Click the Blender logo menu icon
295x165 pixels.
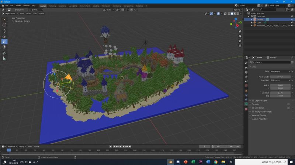[x=3, y=5]
